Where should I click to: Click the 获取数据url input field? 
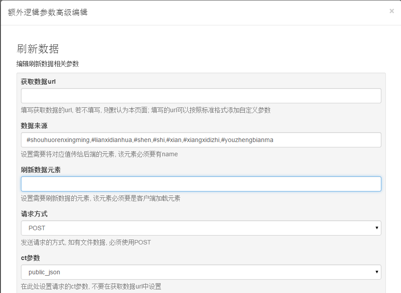201,96
